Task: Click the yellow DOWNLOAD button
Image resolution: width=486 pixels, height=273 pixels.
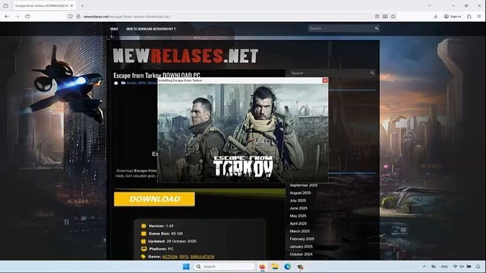Action: (155, 199)
